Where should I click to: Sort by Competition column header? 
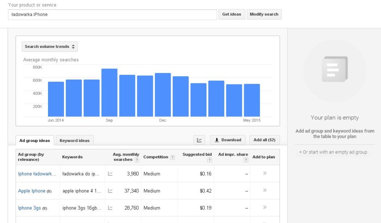(x=156, y=157)
